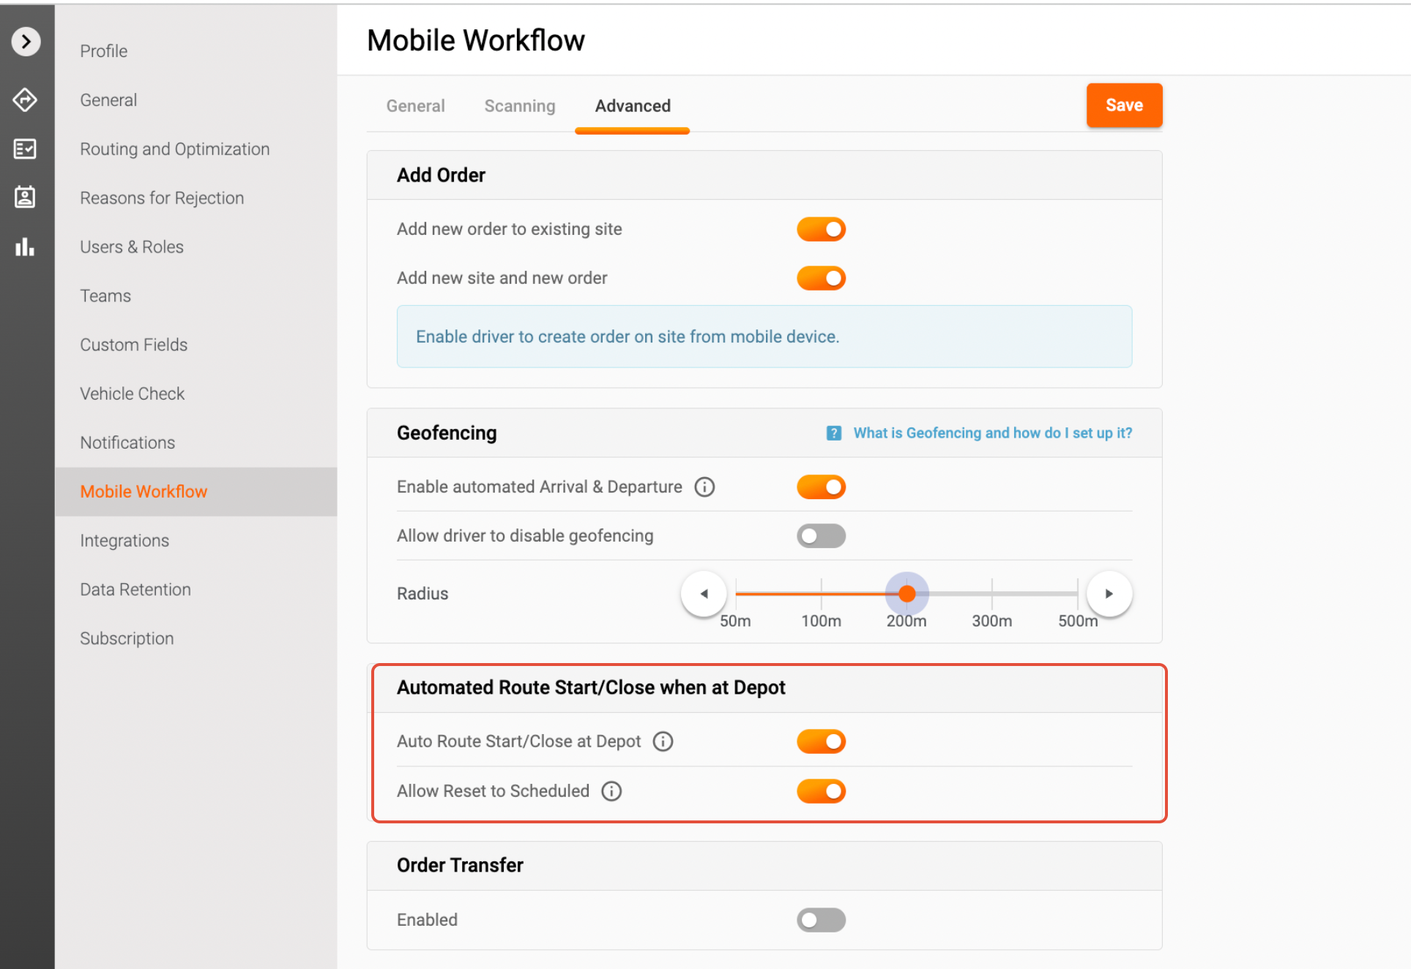Click the Geofencing help question mark icon

pyautogui.click(x=833, y=433)
